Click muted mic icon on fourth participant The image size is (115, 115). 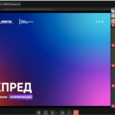pos(113,86)
